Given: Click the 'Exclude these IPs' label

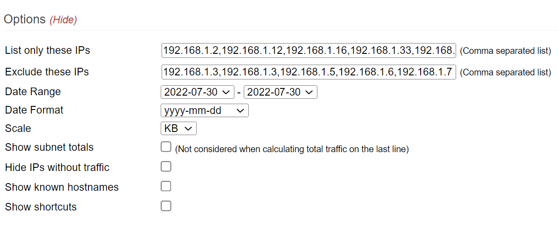Looking at the screenshot, I should click(x=47, y=72).
